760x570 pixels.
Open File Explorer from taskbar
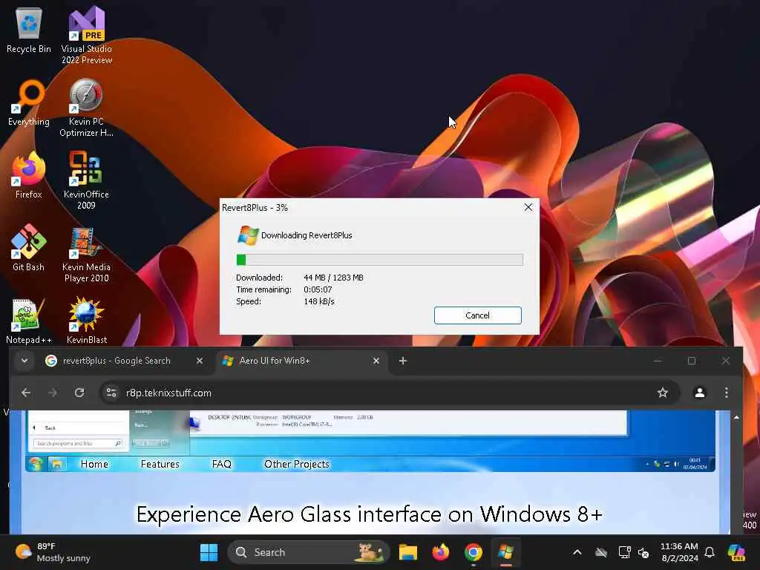[x=408, y=552]
